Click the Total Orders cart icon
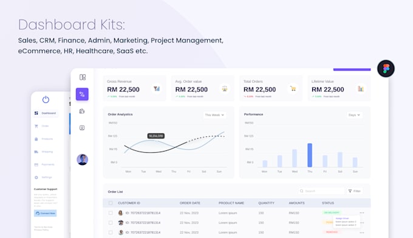The height and width of the screenshot is (238, 413). pyautogui.click(x=293, y=89)
